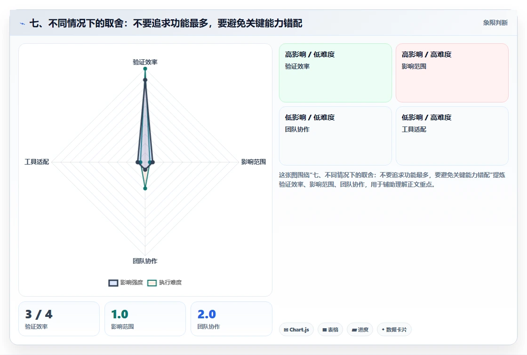527x355 pixels.
Task: Click the 工具适配 text in the 低影响 / 高难度 quadrant card
Action: point(414,129)
